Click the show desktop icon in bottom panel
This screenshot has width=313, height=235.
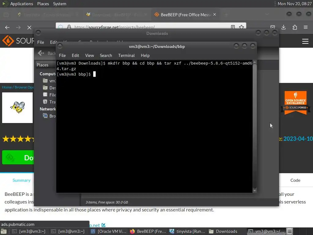[x=3, y=231]
